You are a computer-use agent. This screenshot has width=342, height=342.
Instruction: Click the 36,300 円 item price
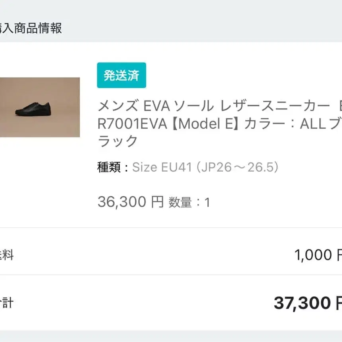pyautogui.click(x=130, y=202)
